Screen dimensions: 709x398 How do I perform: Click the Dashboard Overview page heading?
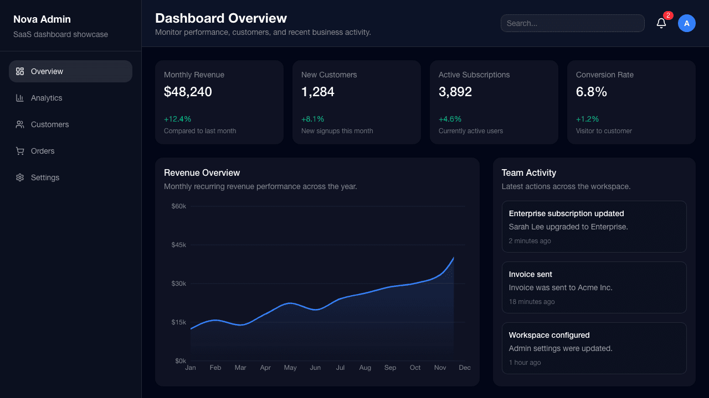[x=221, y=18]
